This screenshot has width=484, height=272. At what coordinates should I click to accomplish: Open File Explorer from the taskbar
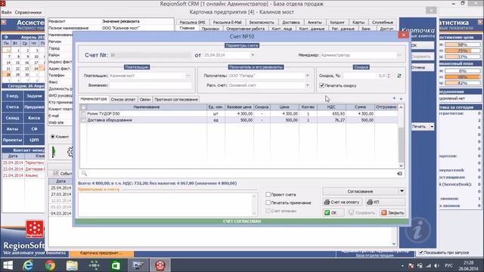[x=72, y=265]
